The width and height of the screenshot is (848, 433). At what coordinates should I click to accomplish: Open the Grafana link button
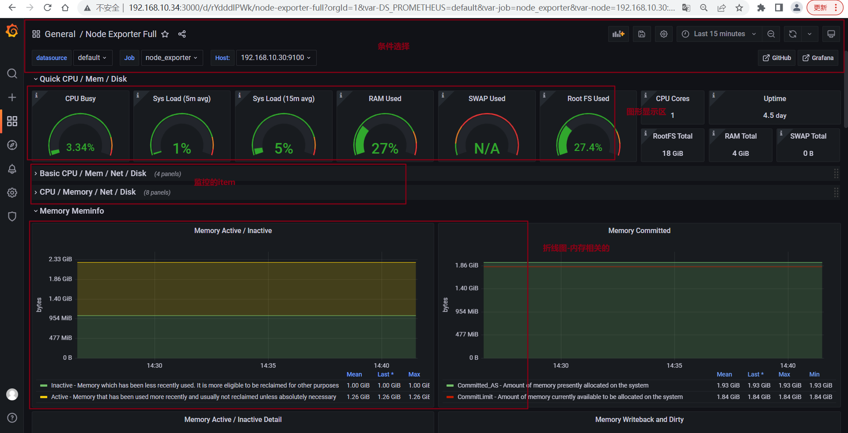point(818,58)
